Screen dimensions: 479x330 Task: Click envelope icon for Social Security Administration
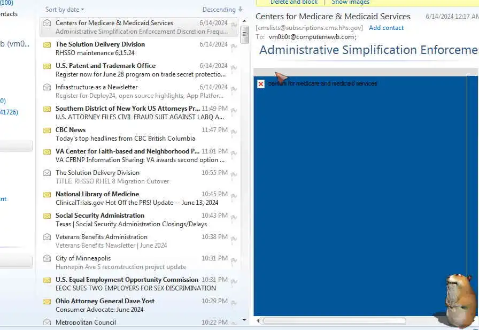[x=47, y=216]
